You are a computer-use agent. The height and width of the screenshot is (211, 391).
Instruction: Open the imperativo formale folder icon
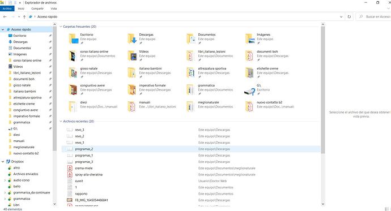pyautogui.click(x=132, y=89)
